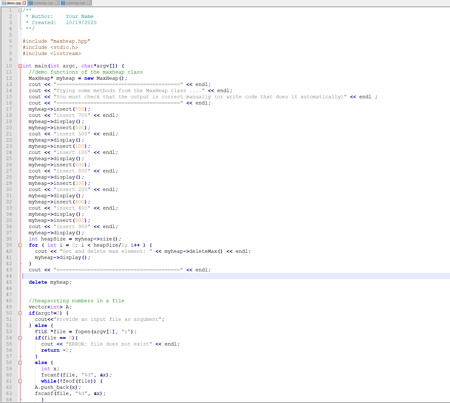
Task: Click line number 53 in the margin
Action: tap(9, 332)
